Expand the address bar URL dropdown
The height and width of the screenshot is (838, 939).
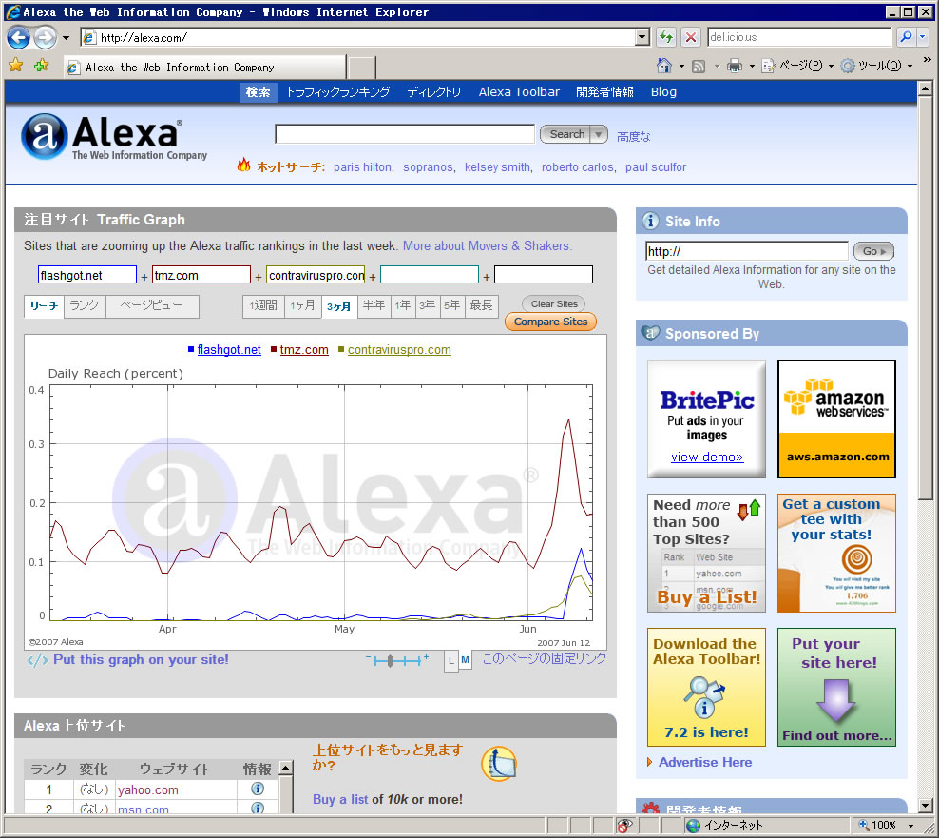click(x=642, y=38)
